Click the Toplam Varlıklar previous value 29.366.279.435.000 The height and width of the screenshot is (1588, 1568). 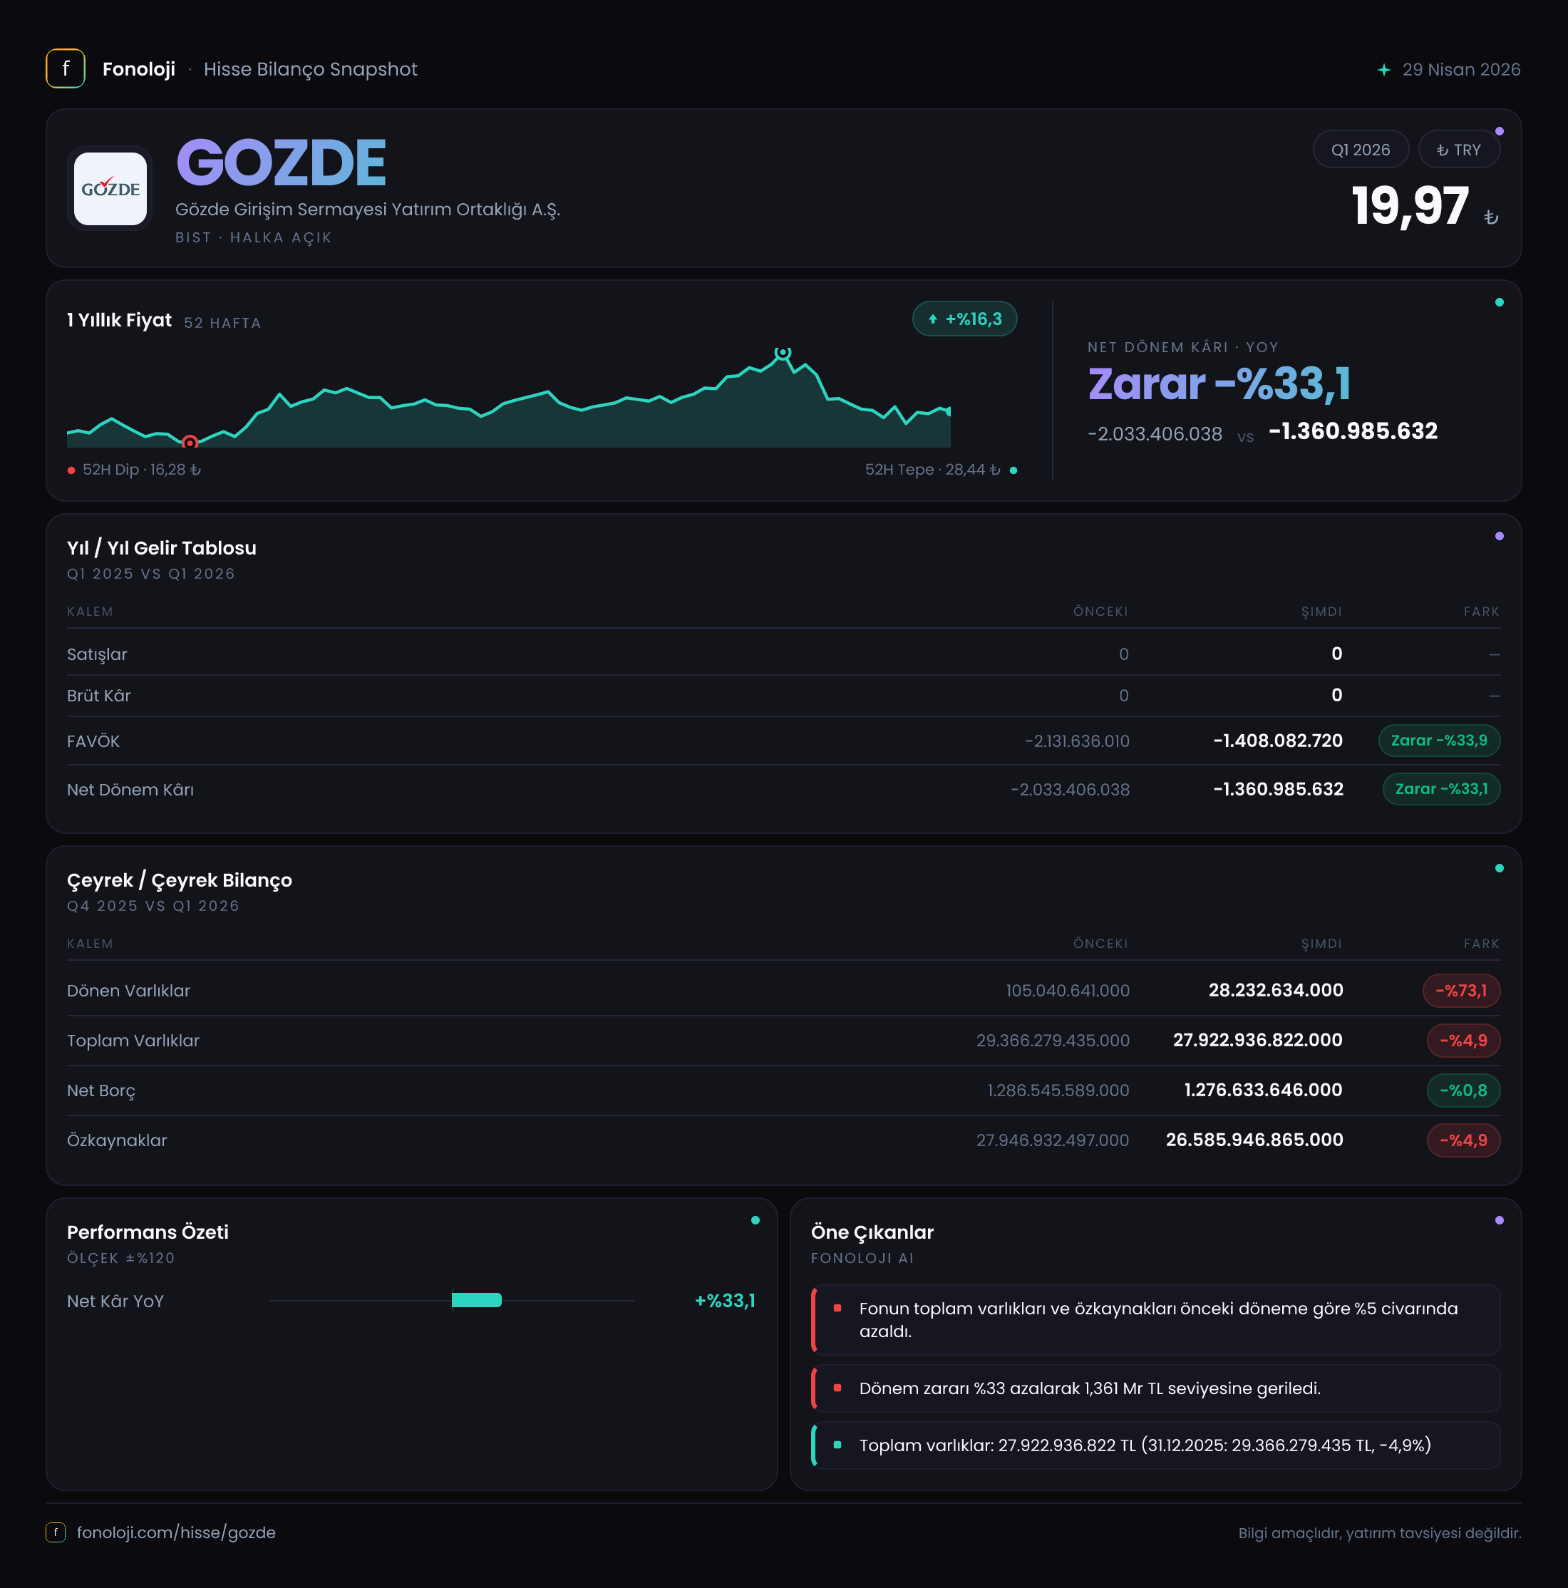[1053, 1041]
